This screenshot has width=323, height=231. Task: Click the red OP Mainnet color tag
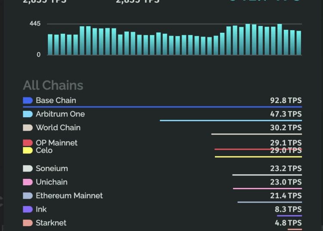(28, 143)
